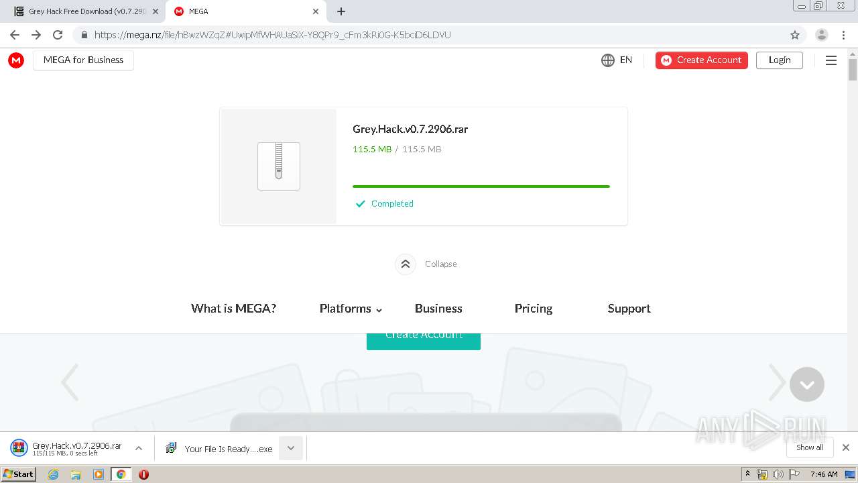Open the Pricing menu item

[534, 309]
